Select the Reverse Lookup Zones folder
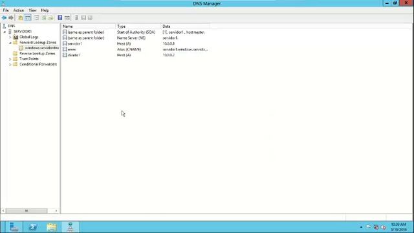 (38, 53)
